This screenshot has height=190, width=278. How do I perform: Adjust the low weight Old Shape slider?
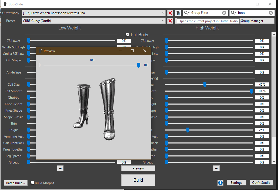coord(29,60)
